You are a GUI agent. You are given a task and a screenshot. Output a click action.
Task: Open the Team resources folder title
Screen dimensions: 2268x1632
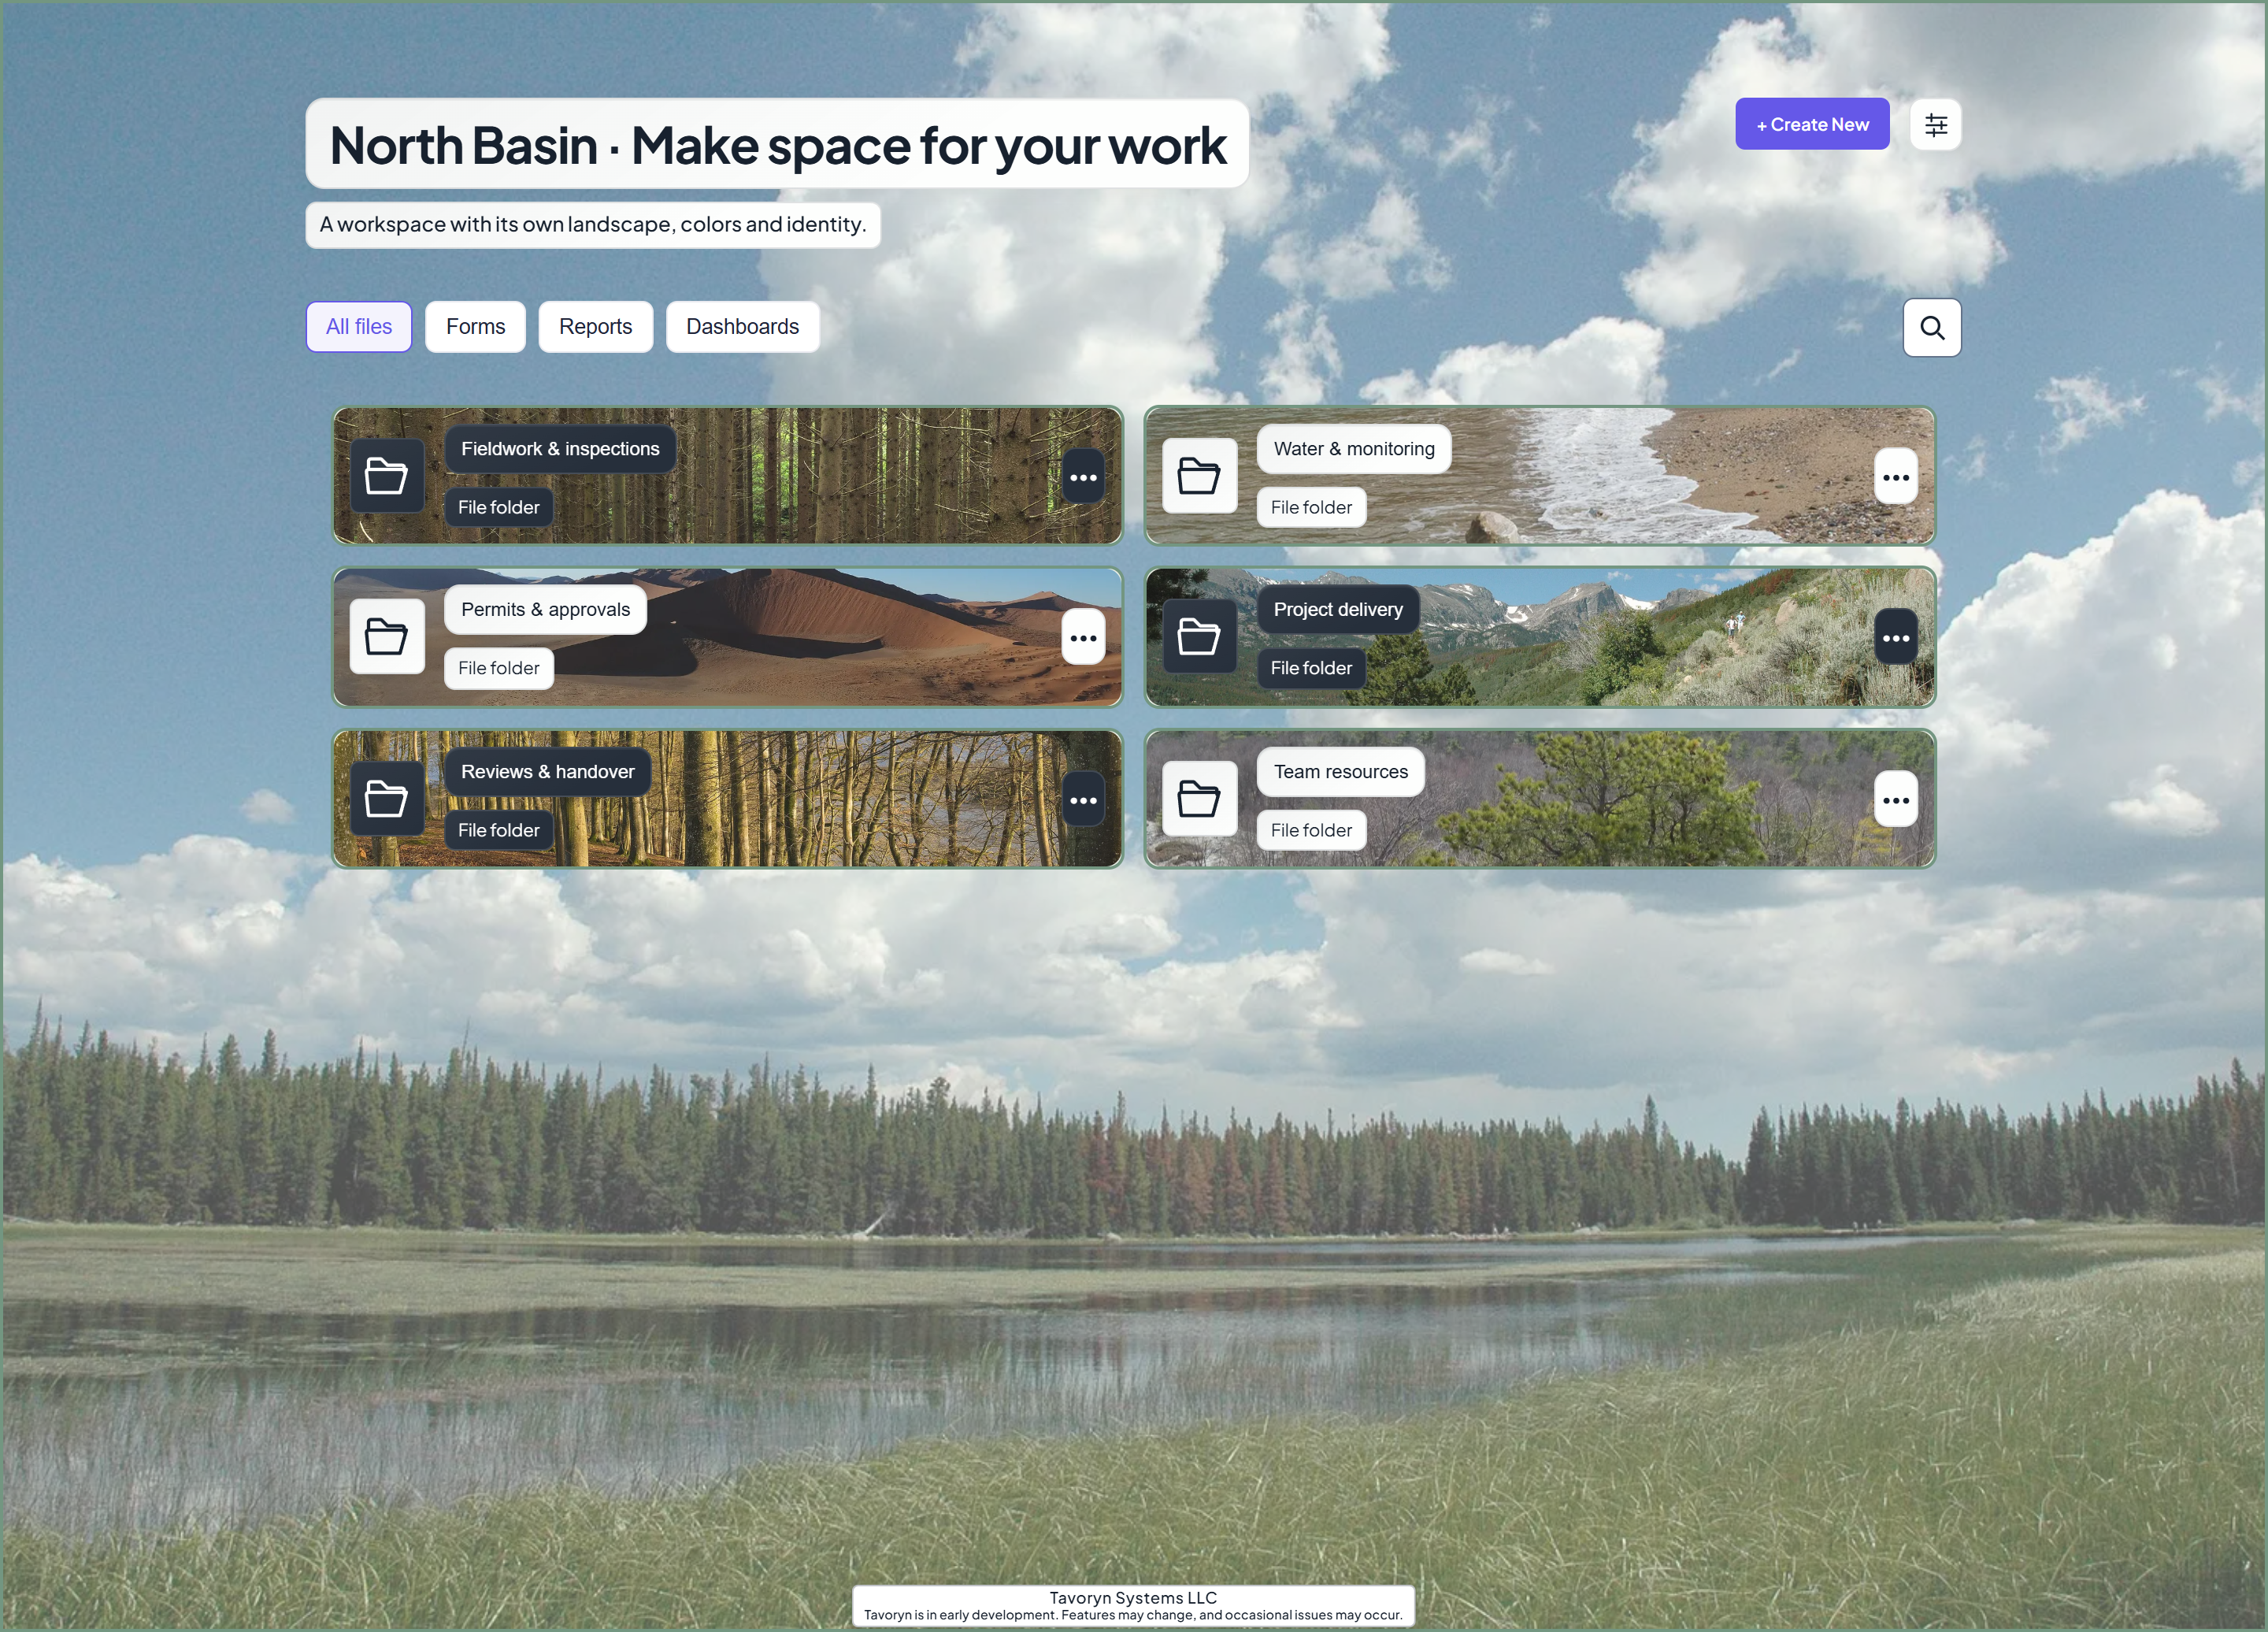(1340, 772)
